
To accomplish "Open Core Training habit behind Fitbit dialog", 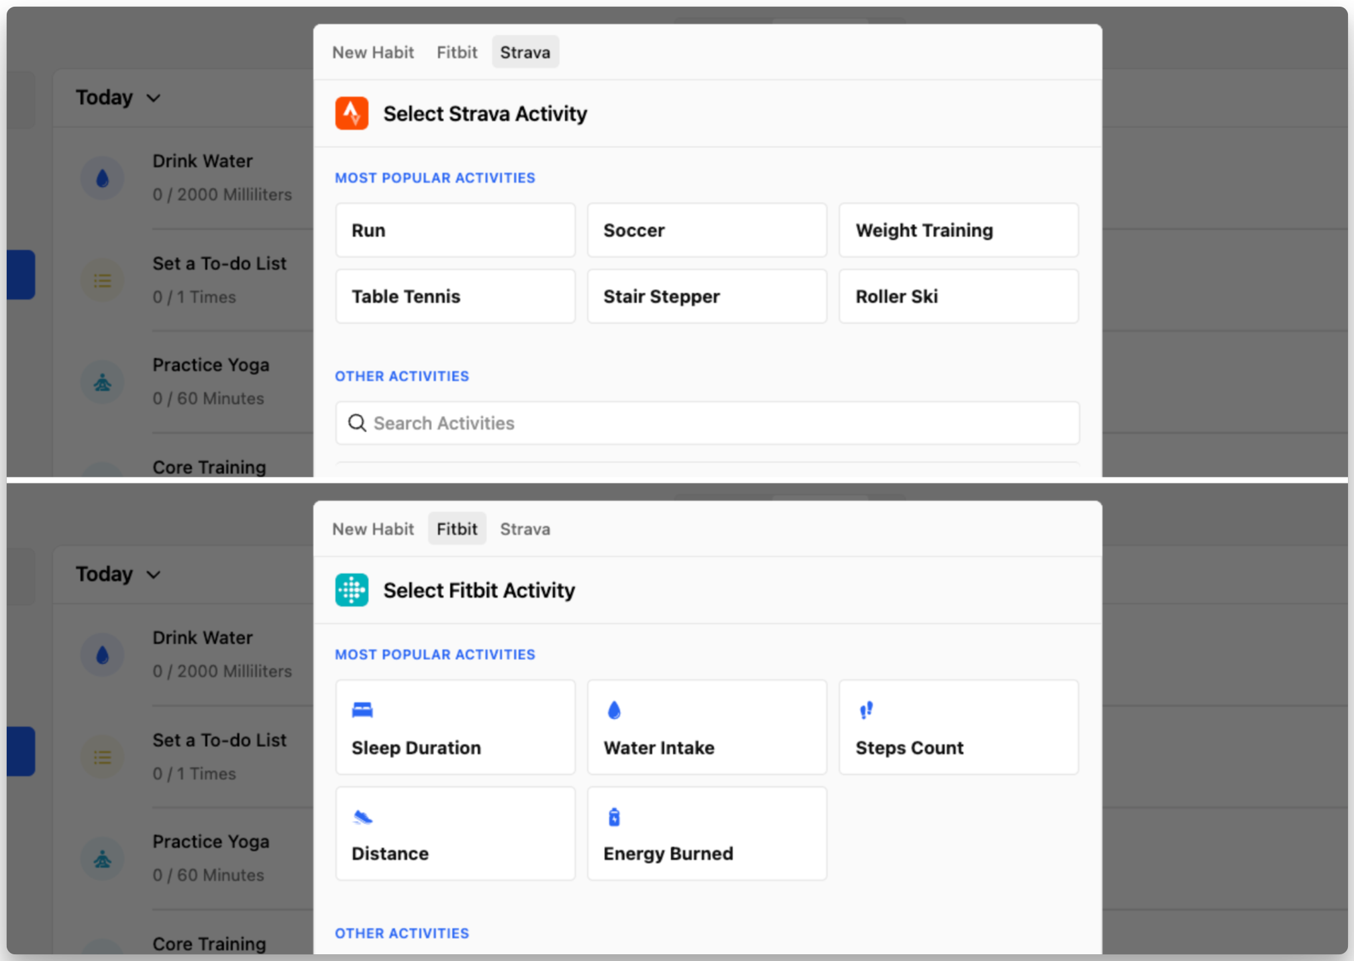I will click(209, 944).
